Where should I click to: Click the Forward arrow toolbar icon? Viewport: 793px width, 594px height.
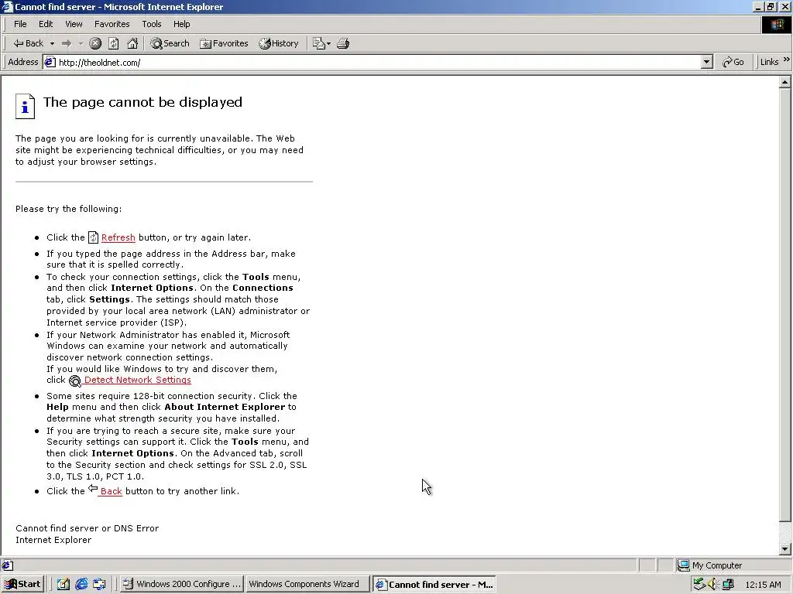click(x=67, y=43)
